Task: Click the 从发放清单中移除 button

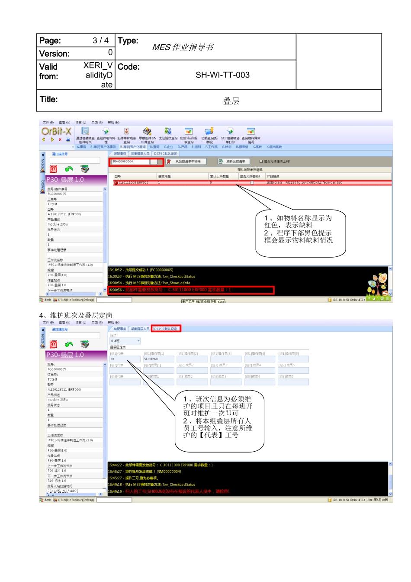Action: point(186,162)
